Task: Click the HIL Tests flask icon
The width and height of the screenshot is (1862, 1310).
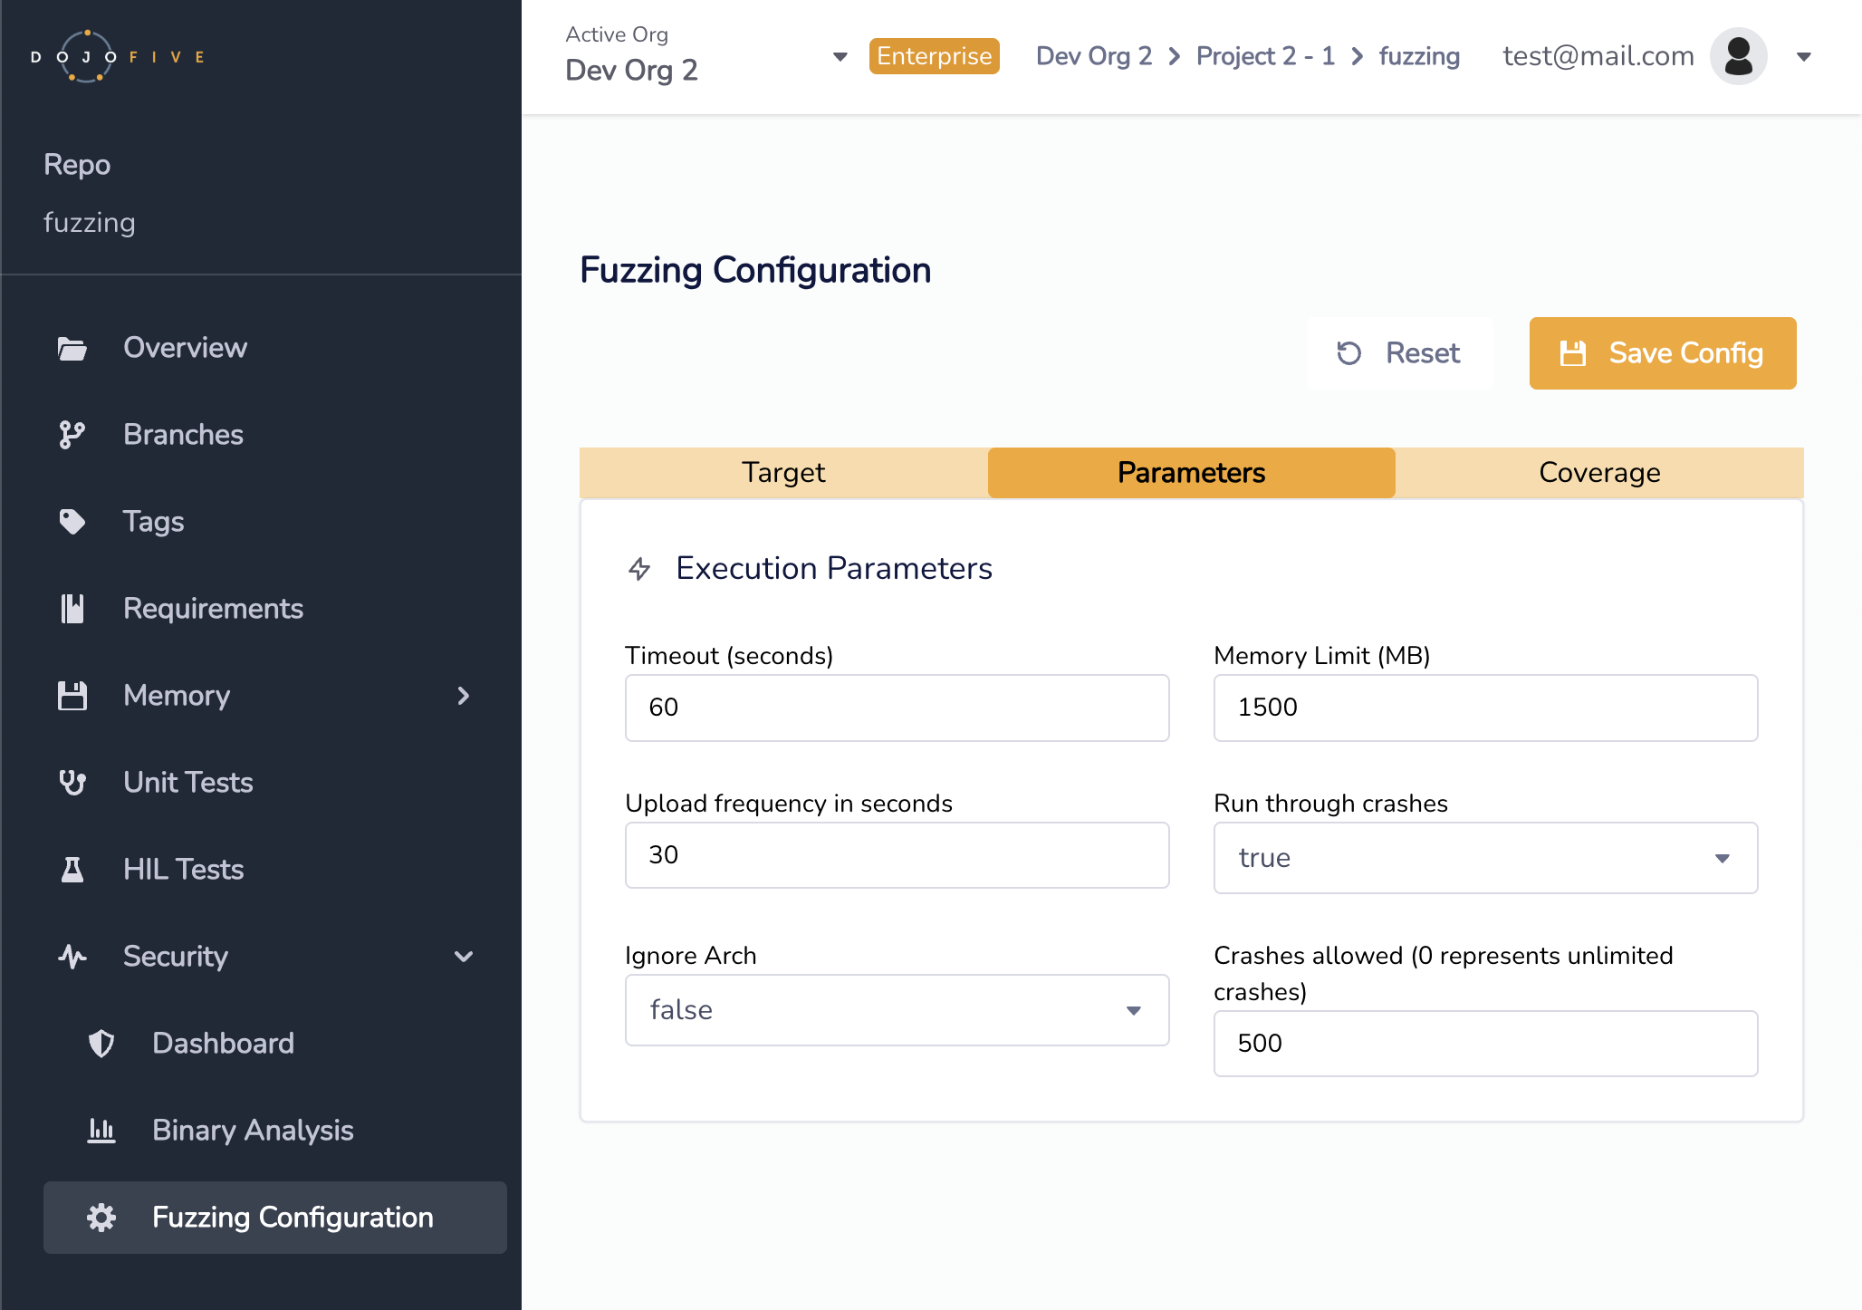Action: click(72, 870)
